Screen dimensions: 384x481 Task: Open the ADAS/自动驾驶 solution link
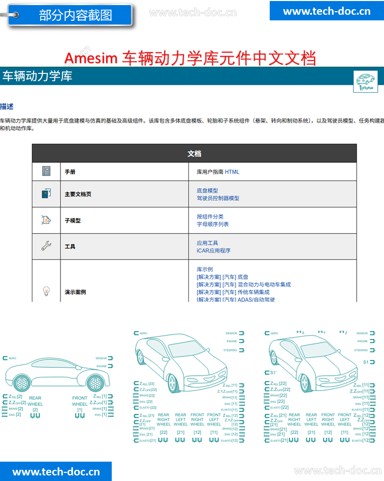[x=236, y=299]
